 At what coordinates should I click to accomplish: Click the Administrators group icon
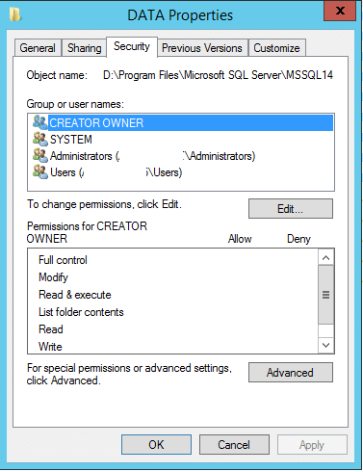(x=40, y=156)
